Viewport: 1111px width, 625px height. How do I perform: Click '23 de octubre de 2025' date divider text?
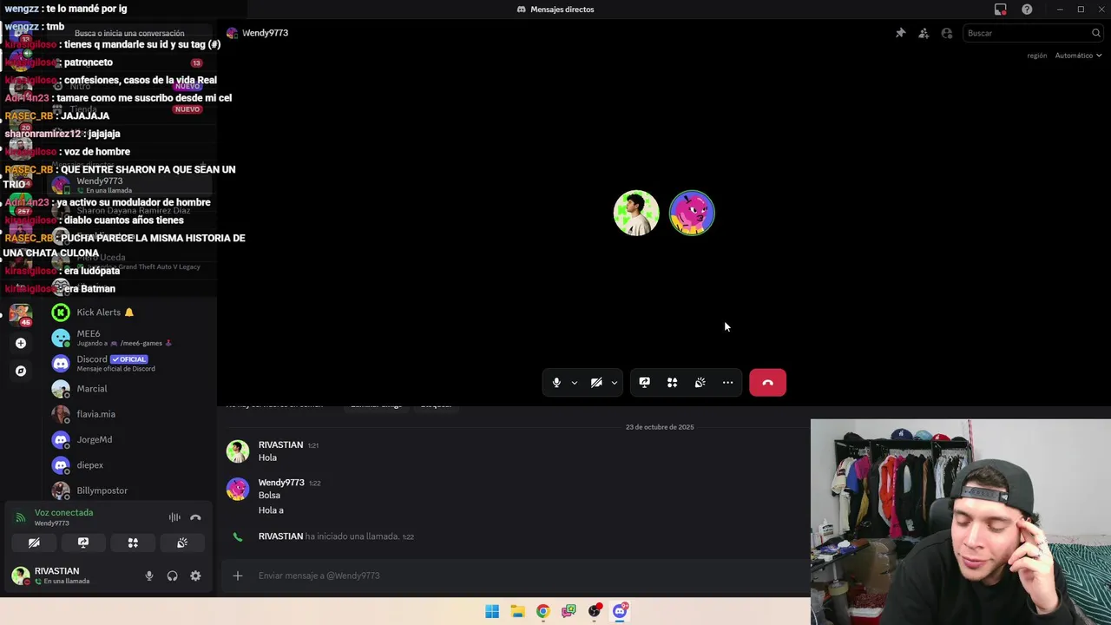pos(660,427)
